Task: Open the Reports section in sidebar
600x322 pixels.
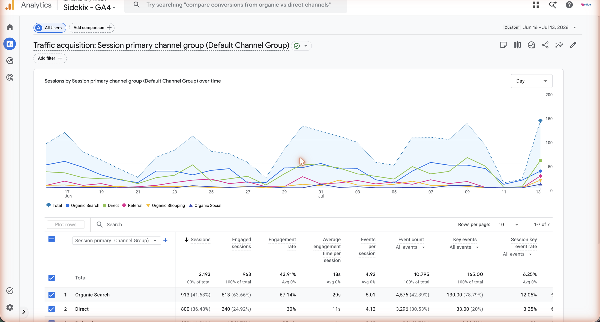Action: [10, 44]
